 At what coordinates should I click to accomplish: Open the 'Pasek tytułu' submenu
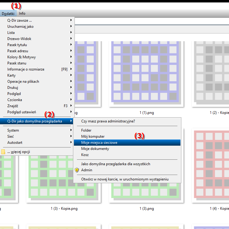(37, 45)
